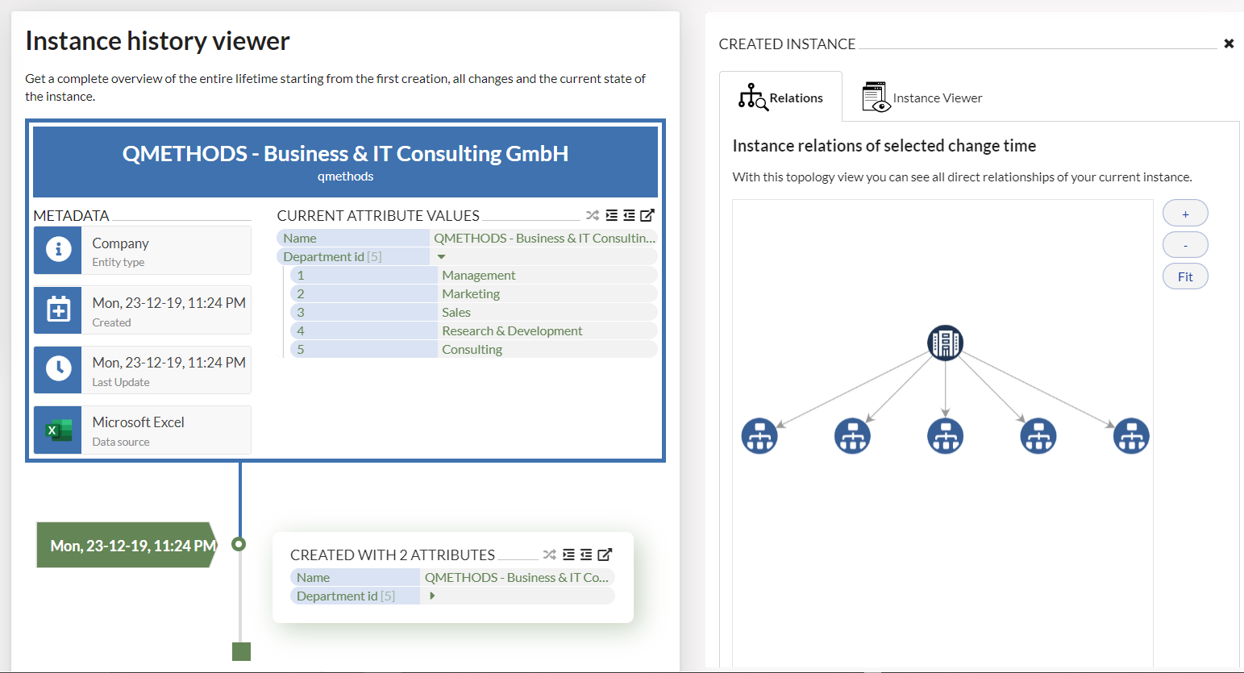Click the green date flag Mon, 23-12-19, 11:24 PM
The width and height of the screenshot is (1244, 673).
pos(127,545)
